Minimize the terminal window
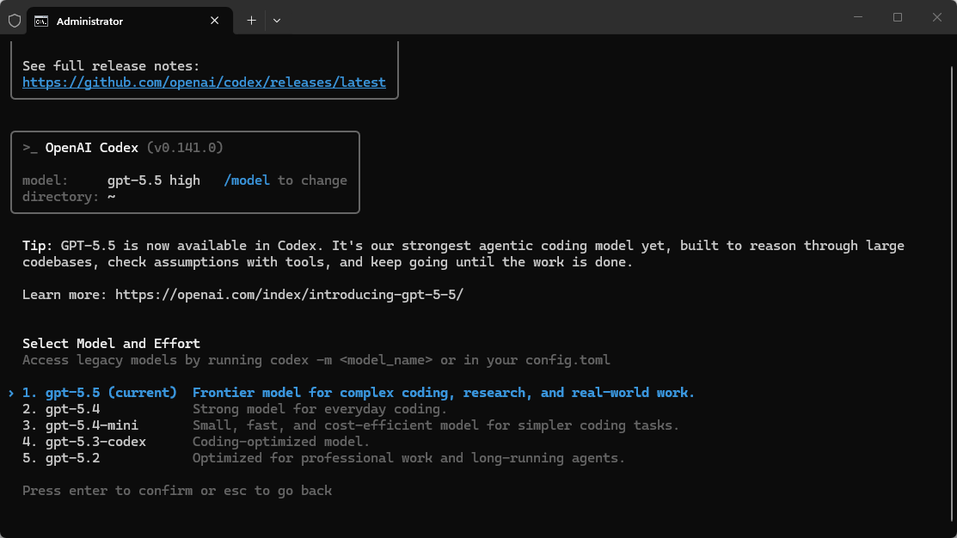 coord(858,17)
